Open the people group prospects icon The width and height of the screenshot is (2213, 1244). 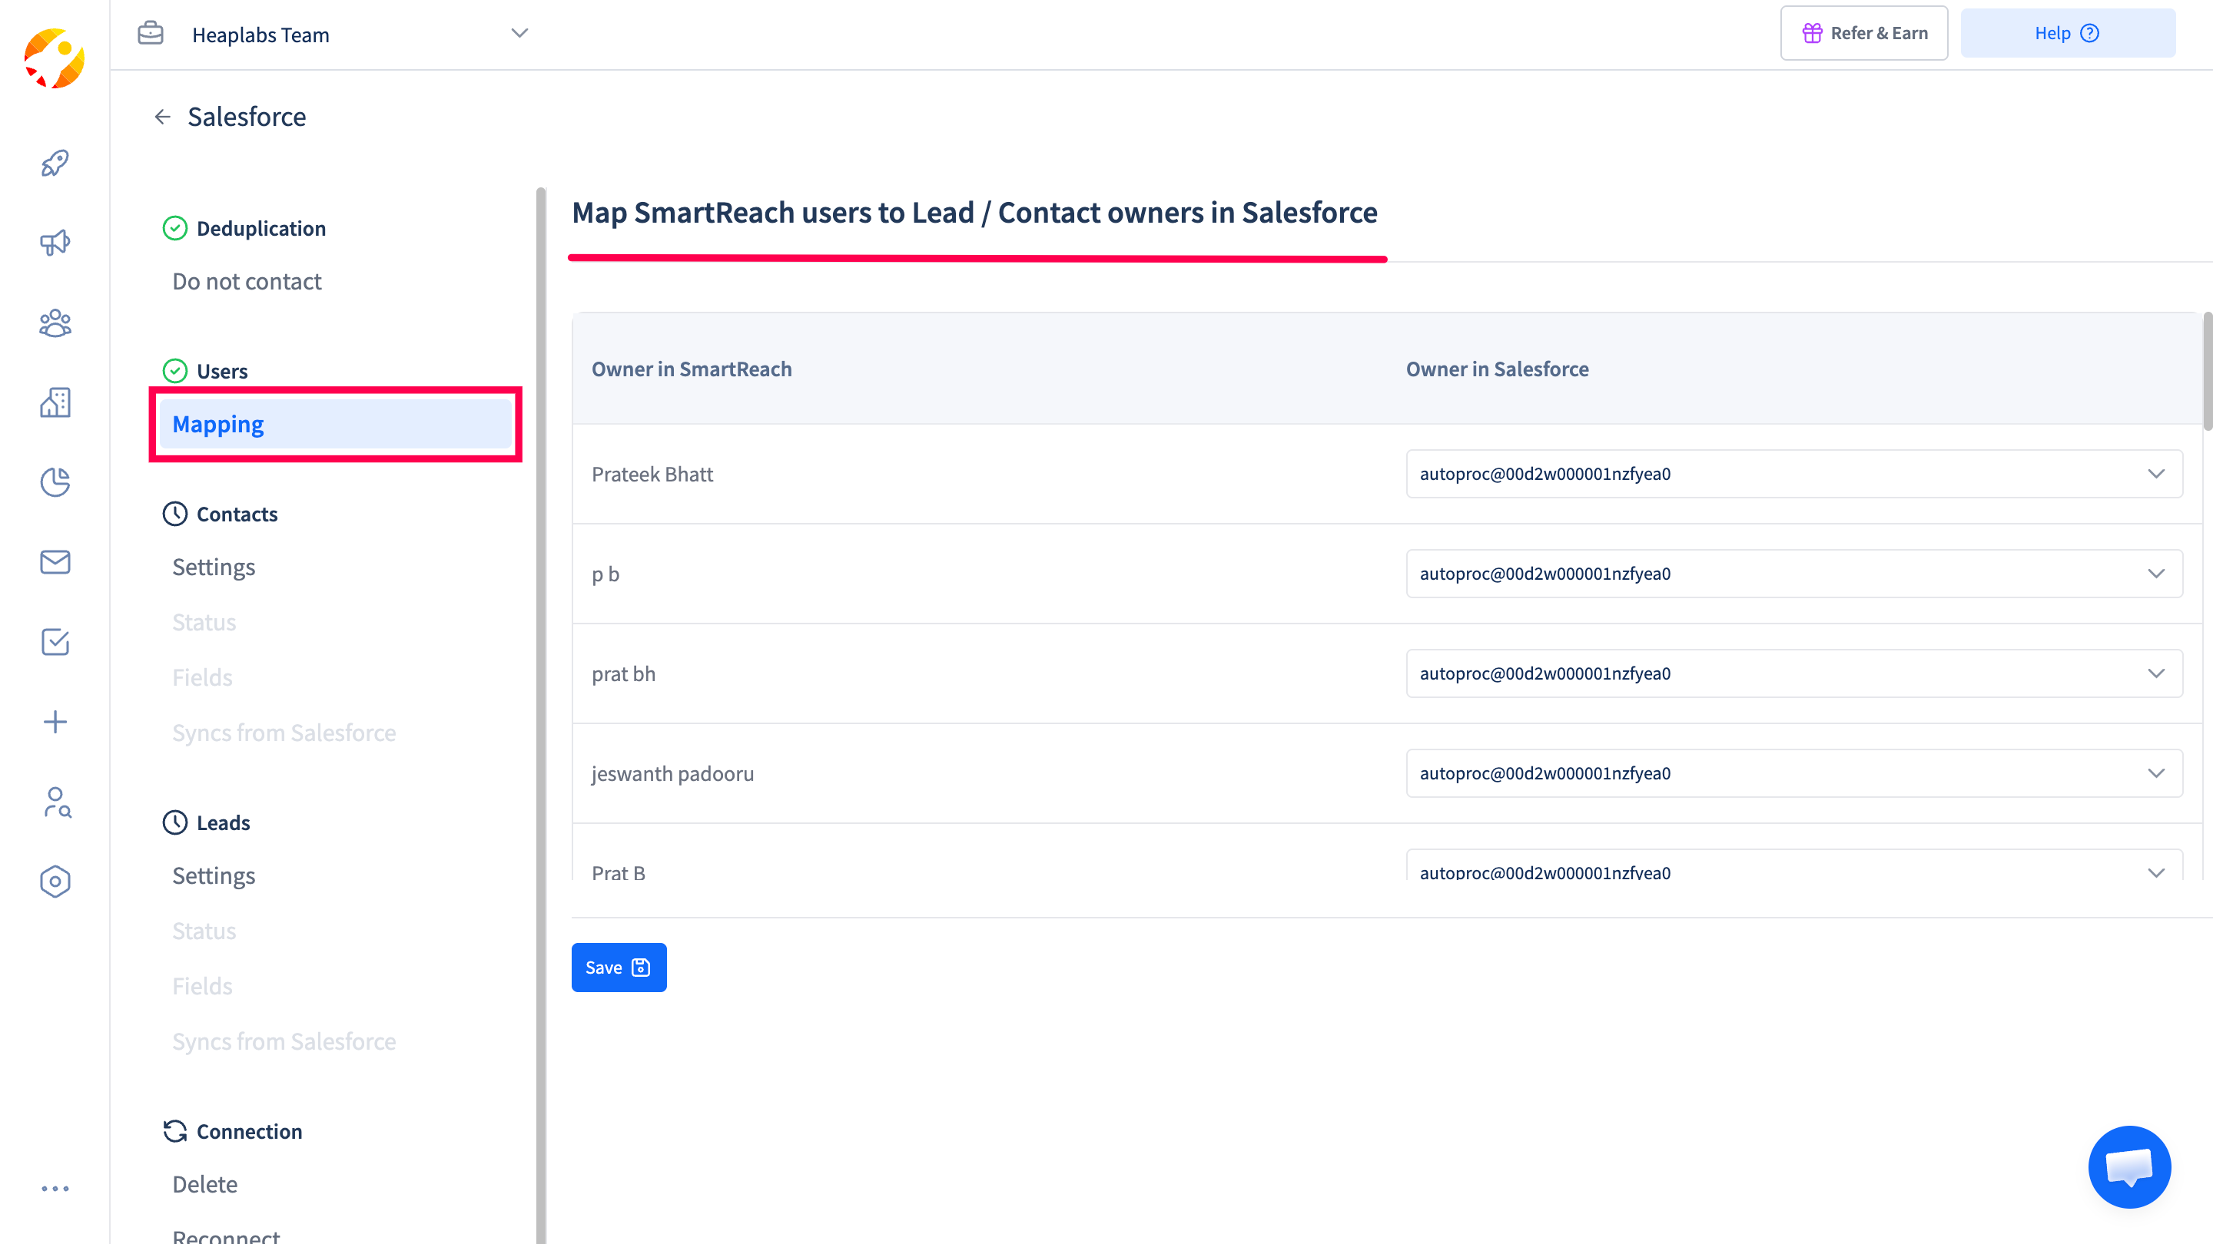point(55,323)
